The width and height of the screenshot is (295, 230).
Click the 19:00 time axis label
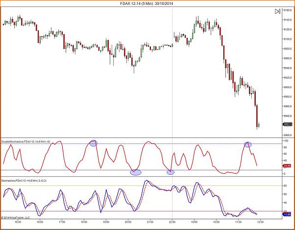point(106,222)
